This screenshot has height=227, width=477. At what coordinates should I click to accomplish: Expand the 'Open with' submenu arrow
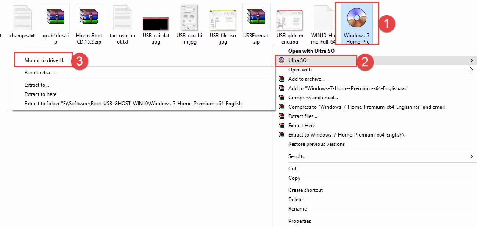coord(471,70)
